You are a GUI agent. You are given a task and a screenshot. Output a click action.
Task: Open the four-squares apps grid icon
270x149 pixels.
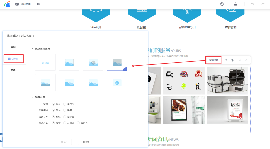pyautogui.click(x=39, y=4)
